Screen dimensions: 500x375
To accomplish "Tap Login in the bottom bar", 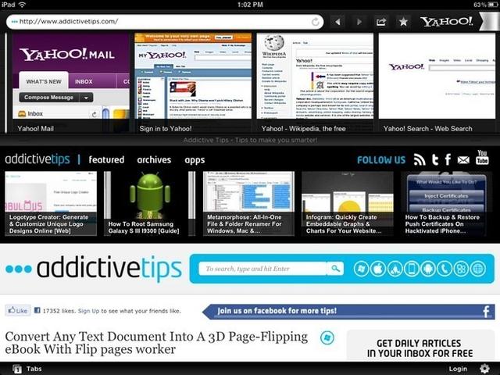I will 458,369.
